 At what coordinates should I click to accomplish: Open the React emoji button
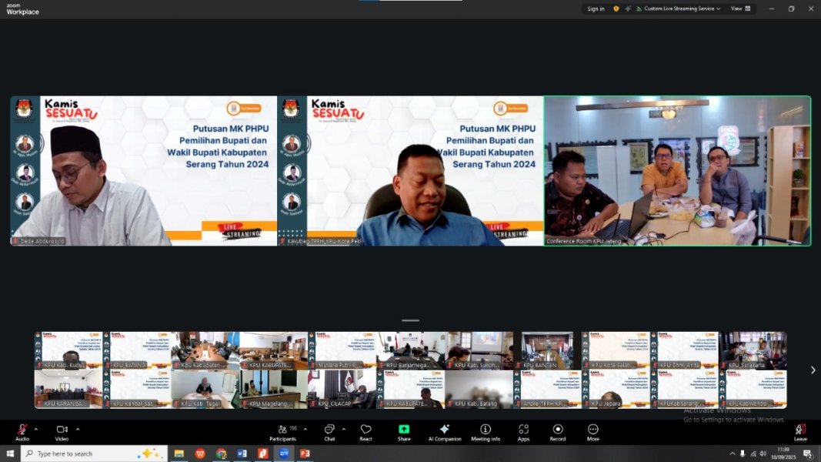tap(365, 430)
